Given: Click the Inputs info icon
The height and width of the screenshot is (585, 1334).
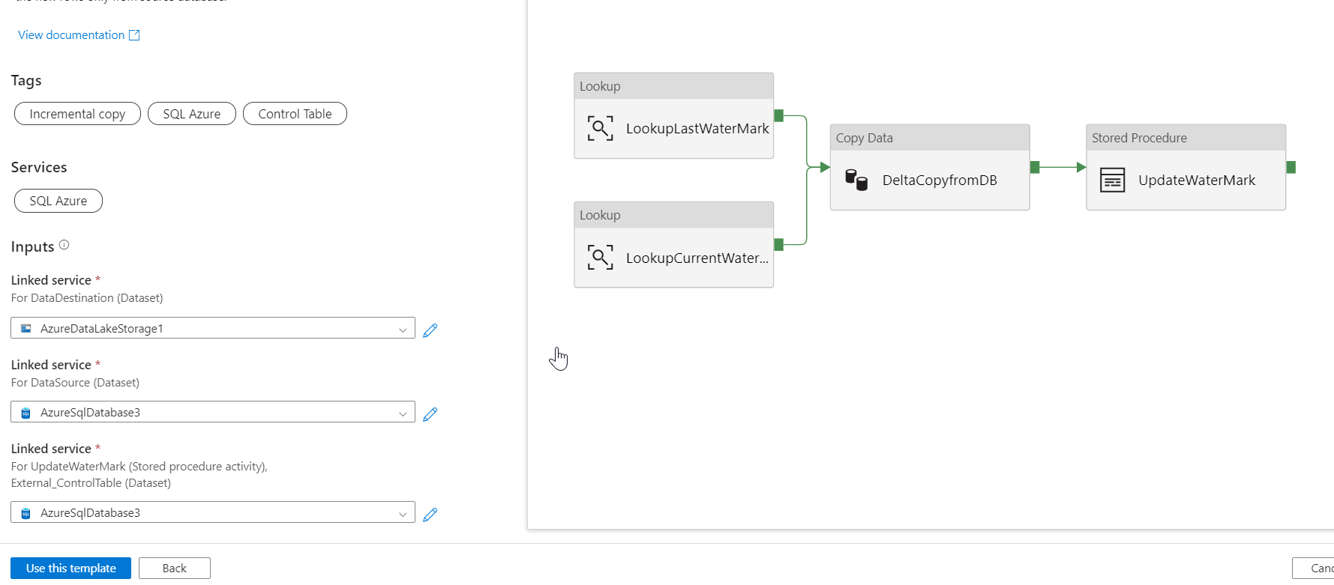Looking at the screenshot, I should click(64, 245).
